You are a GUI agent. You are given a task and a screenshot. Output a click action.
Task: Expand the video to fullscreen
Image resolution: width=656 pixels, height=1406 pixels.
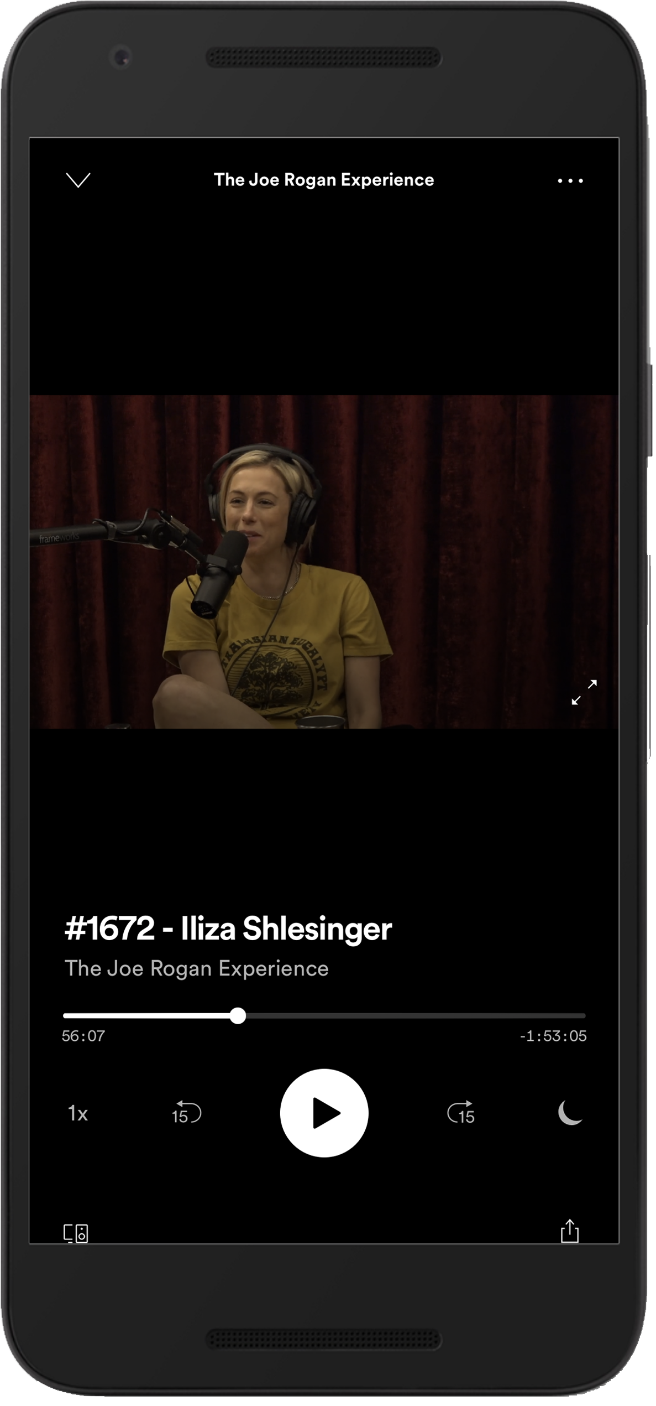point(584,692)
